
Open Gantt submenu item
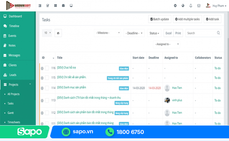(x=10, y=113)
